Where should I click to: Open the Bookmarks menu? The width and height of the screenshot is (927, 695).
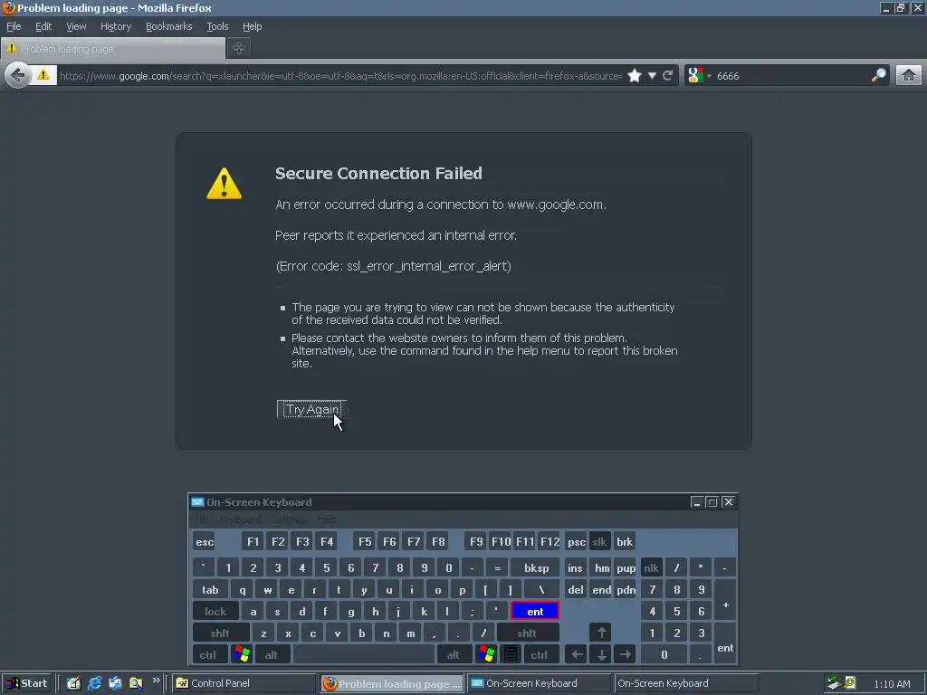click(x=169, y=26)
